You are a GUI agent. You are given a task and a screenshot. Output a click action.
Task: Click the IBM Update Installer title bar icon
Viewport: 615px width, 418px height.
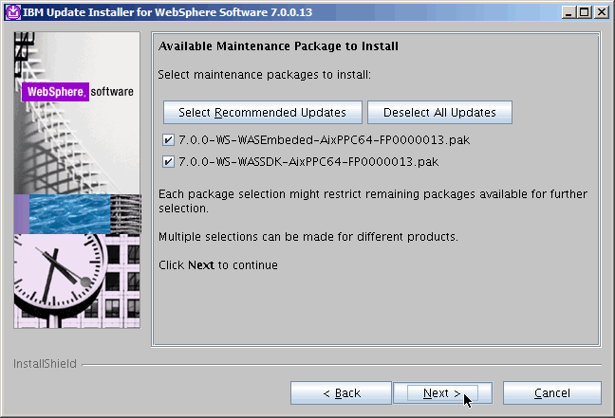pyautogui.click(x=11, y=10)
